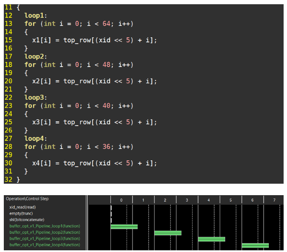The height and width of the screenshot is (252, 287).
Task: Open buffer_opt_v1_Pipeline_loop4(function) operation entry
Action: point(44,245)
